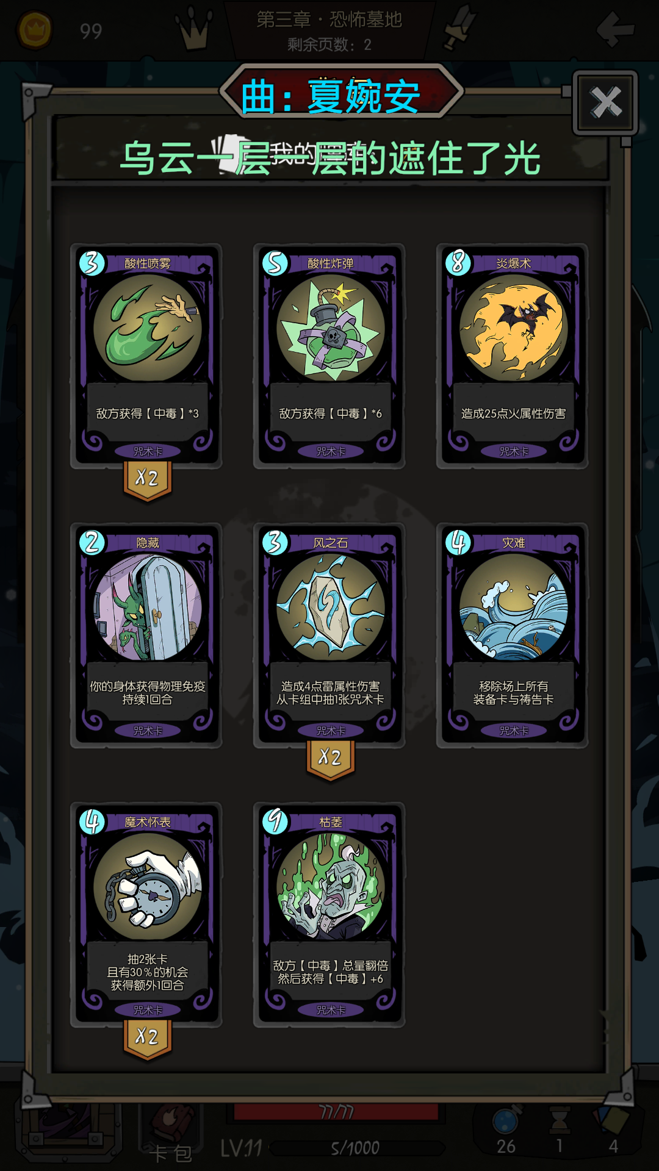Tap the back arrow icon
The image size is (659, 1171).
(x=615, y=29)
